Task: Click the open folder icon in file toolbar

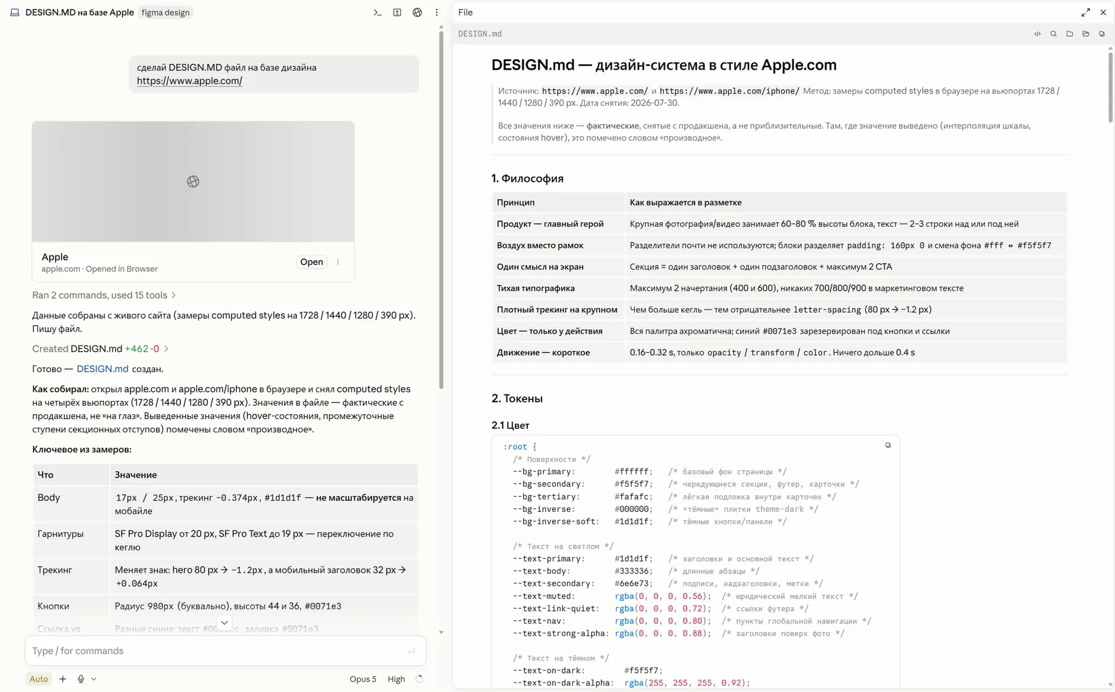Action: click(x=1086, y=34)
